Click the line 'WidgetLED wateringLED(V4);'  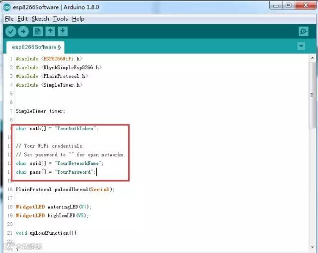click(54, 207)
